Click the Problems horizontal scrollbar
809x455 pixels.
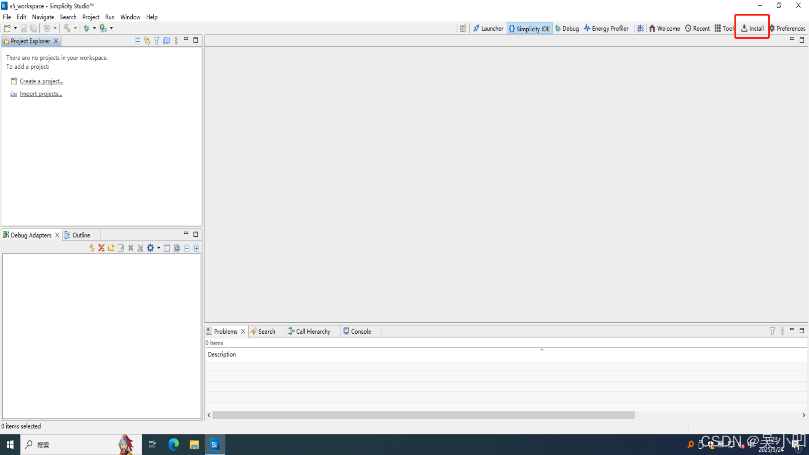click(x=423, y=415)
